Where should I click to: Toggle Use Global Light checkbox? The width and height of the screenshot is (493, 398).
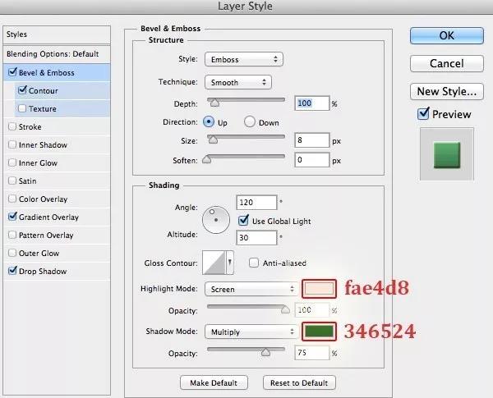243,221
